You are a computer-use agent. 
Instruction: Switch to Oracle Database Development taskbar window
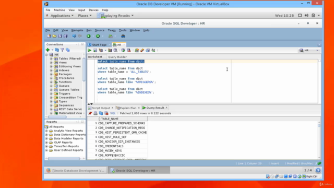pos(76,171)
